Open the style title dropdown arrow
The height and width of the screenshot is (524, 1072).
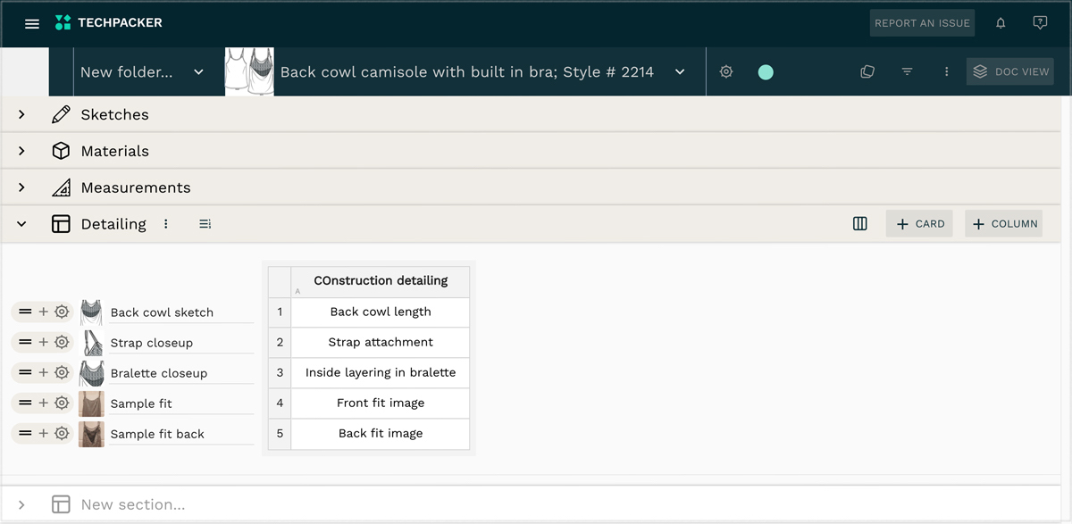pyautogui.click(x=679, y=71)
